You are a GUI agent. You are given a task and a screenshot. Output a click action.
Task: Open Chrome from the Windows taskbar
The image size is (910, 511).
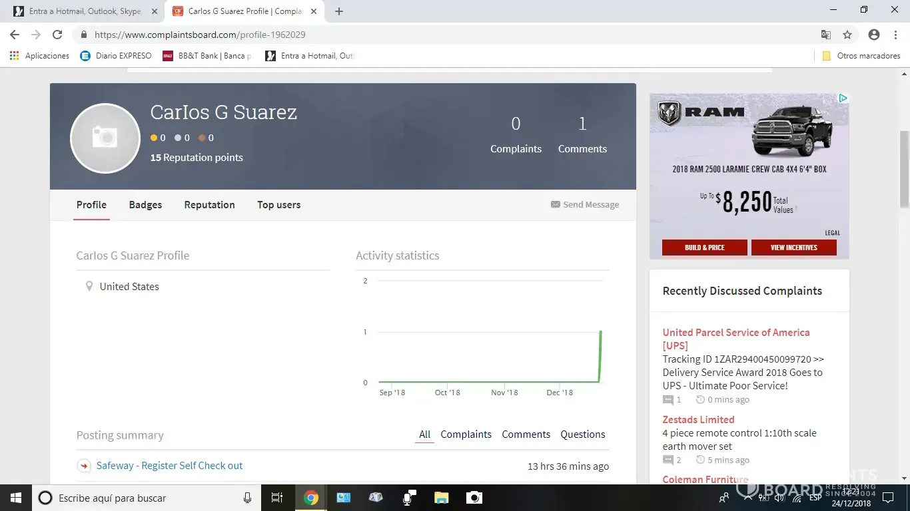pos(311,498)
